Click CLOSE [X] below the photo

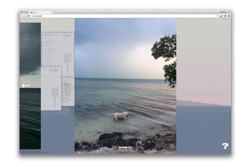[125, 148]
